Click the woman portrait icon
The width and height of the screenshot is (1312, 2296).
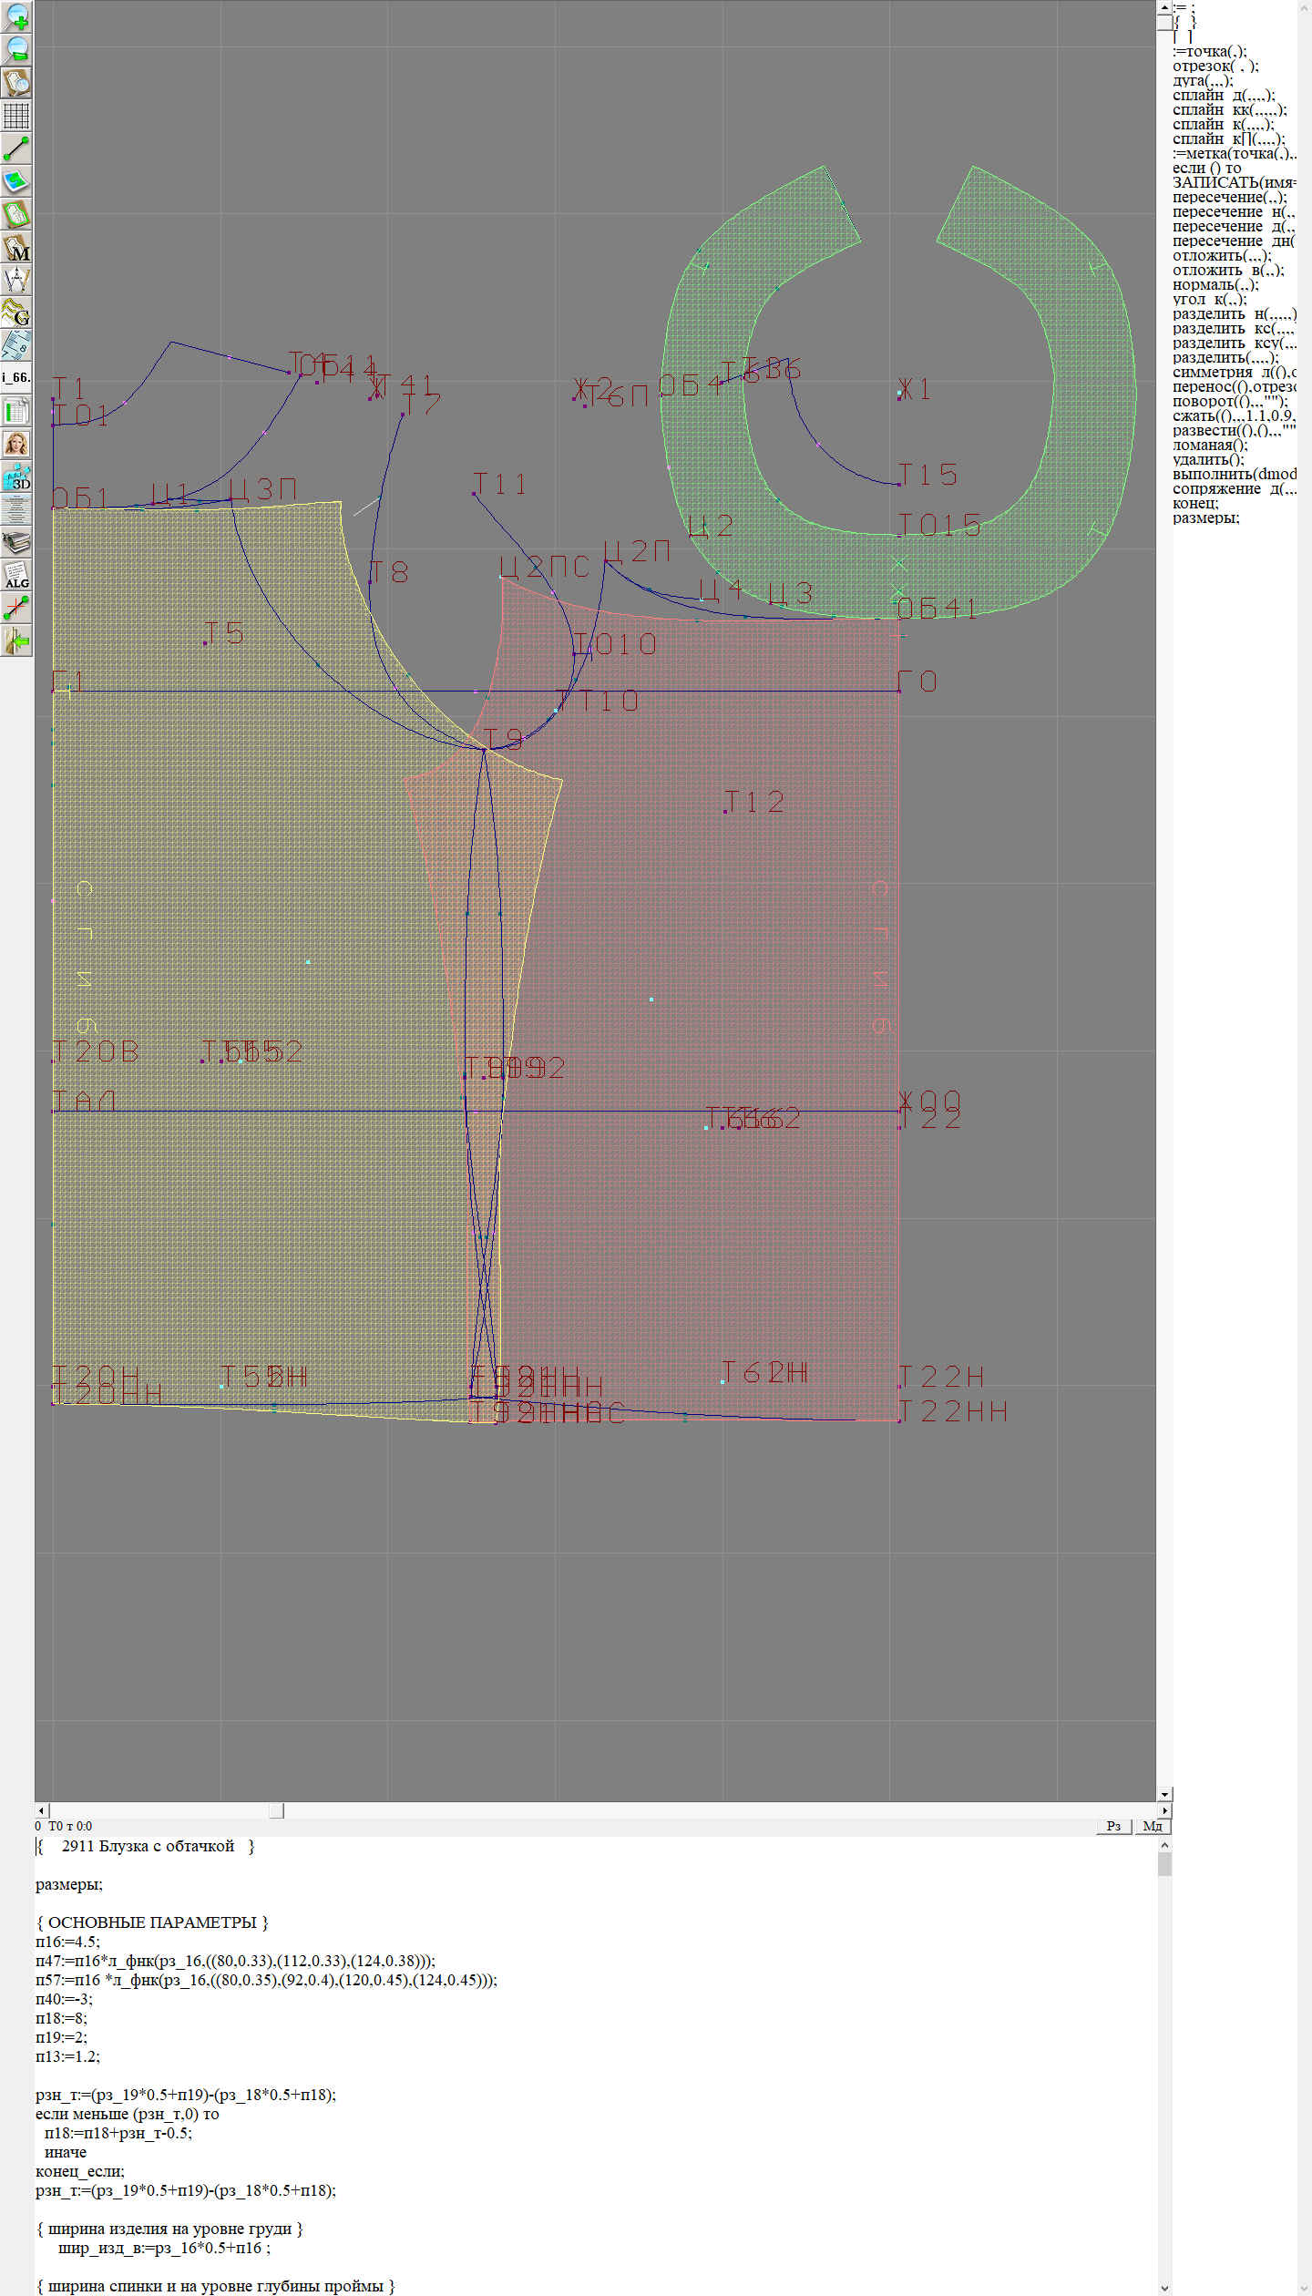pyautogui.click(x=16, y=443)
